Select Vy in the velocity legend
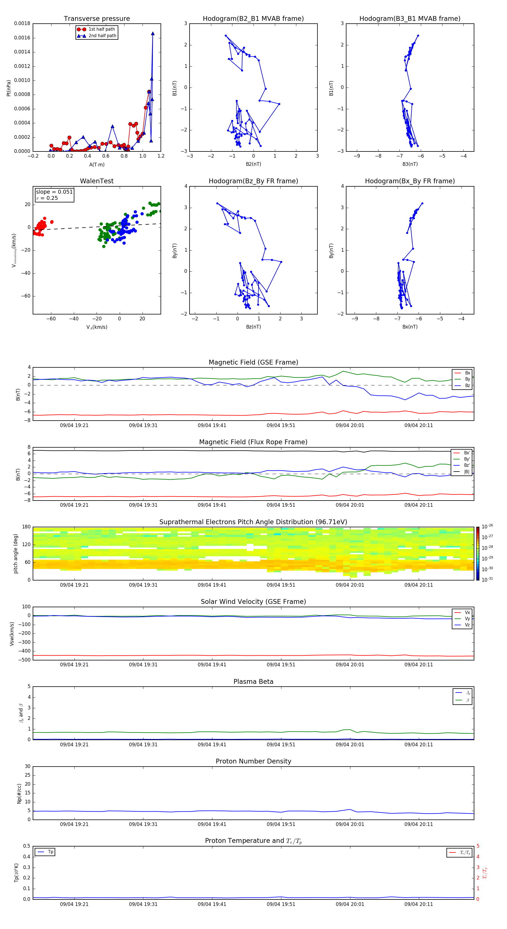The width and height of the screenshot is (507, 929). point(462,618)
